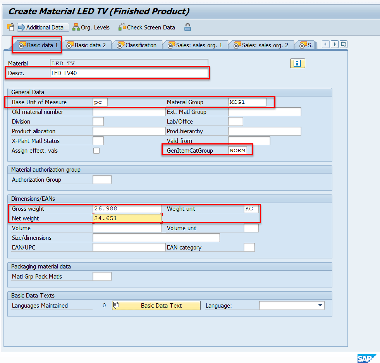This screenshot has width=380, height=363.
Task: Open the Sales: sales org. 1 tab
Action: click(x=195, y=45)
